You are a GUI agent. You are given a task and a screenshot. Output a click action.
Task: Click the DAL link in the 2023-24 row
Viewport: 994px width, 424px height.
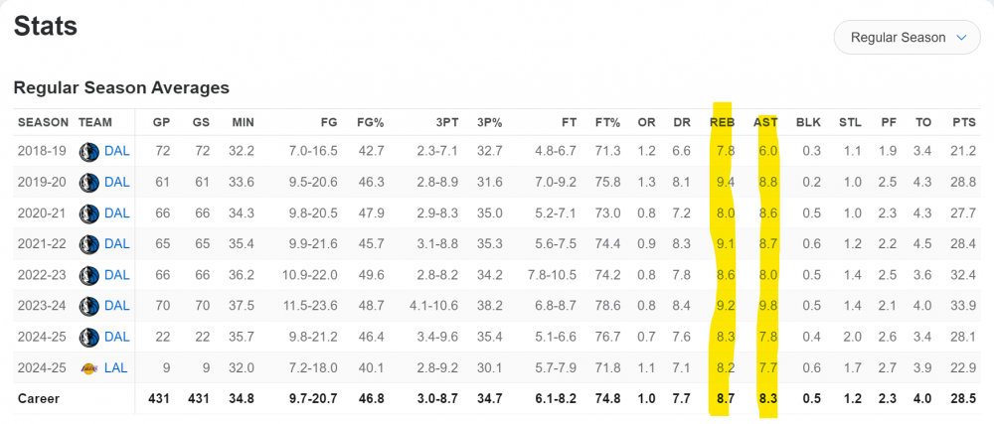coord(117,305)
